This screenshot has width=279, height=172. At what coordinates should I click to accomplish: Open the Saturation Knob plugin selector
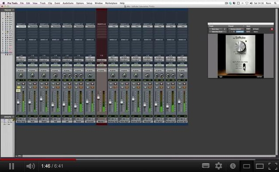coord(218,32)
